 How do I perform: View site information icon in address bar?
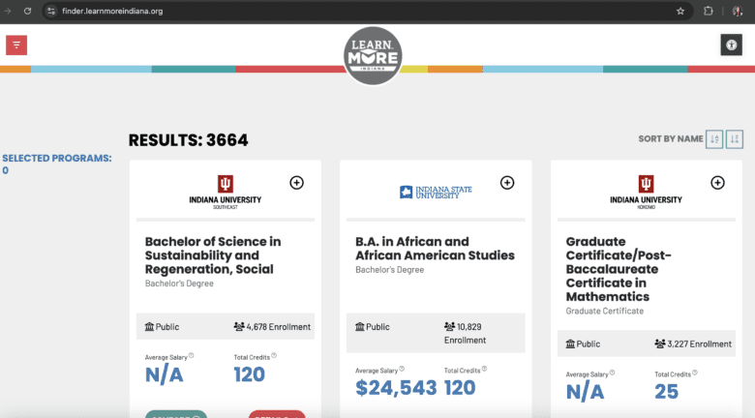(x=51, y=11)
